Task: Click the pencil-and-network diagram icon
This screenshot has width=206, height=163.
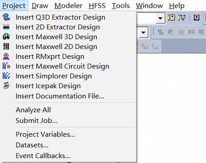Action: pos(182,18)
